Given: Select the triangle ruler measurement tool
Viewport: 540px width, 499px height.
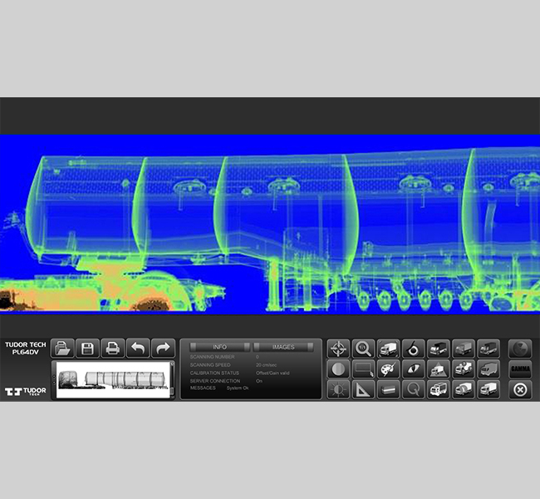Looking at the screenshot, I should (363, 389).
